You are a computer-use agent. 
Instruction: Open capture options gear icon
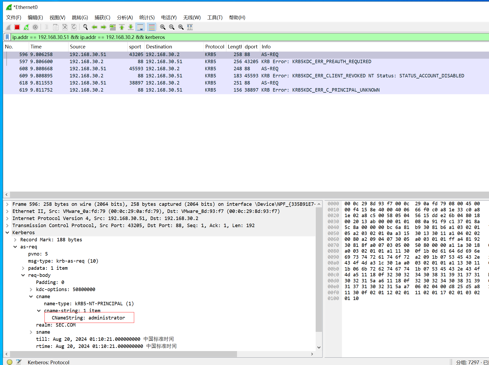coord(35,27)
